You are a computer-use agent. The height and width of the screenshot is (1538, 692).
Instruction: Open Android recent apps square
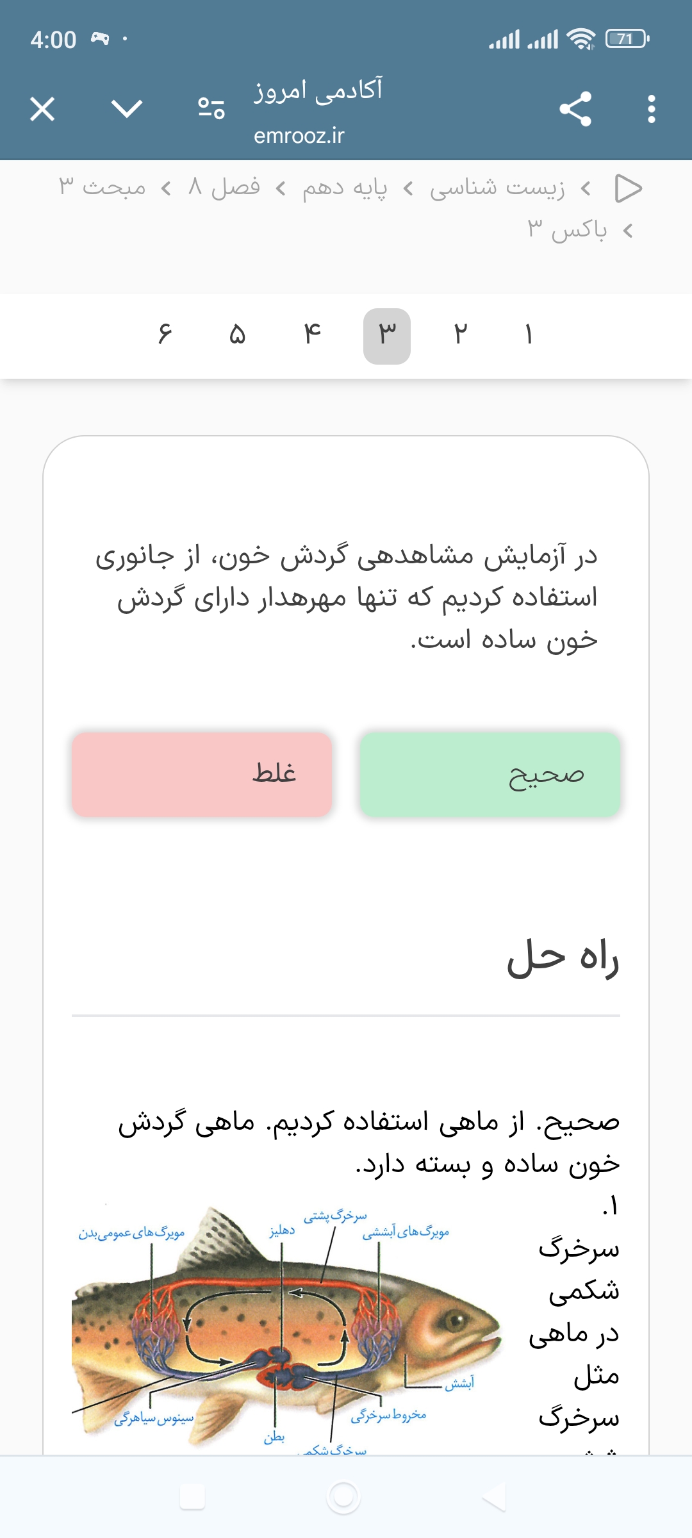point(192,1497)
